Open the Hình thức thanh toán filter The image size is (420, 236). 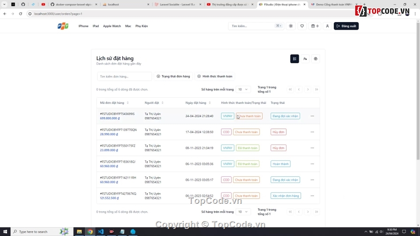(215, 76)
